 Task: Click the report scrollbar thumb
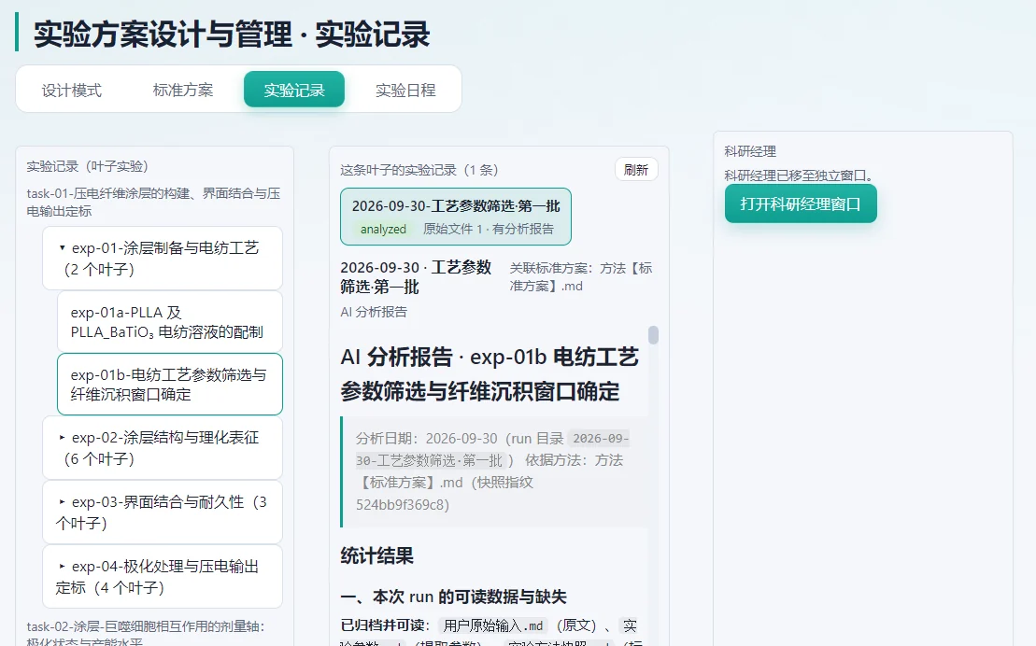click(653, 335)
